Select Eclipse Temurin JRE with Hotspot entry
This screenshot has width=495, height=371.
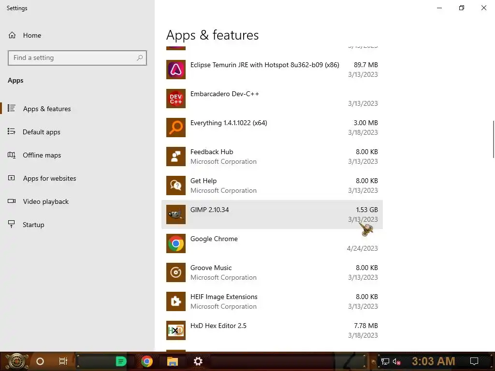pyautogui.click(x=272, y=70)
